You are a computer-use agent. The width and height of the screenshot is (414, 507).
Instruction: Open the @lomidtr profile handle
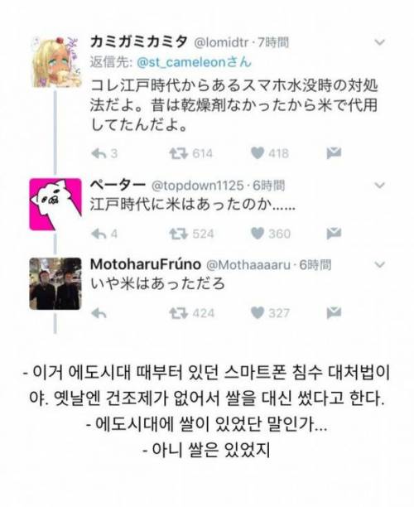221,42
